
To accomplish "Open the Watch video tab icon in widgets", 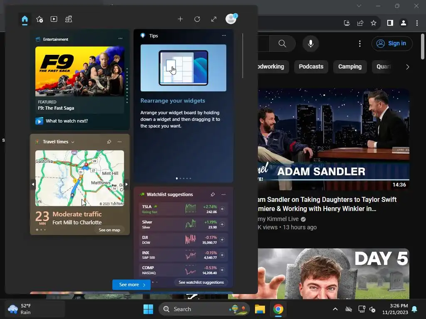I will point(54,19).
